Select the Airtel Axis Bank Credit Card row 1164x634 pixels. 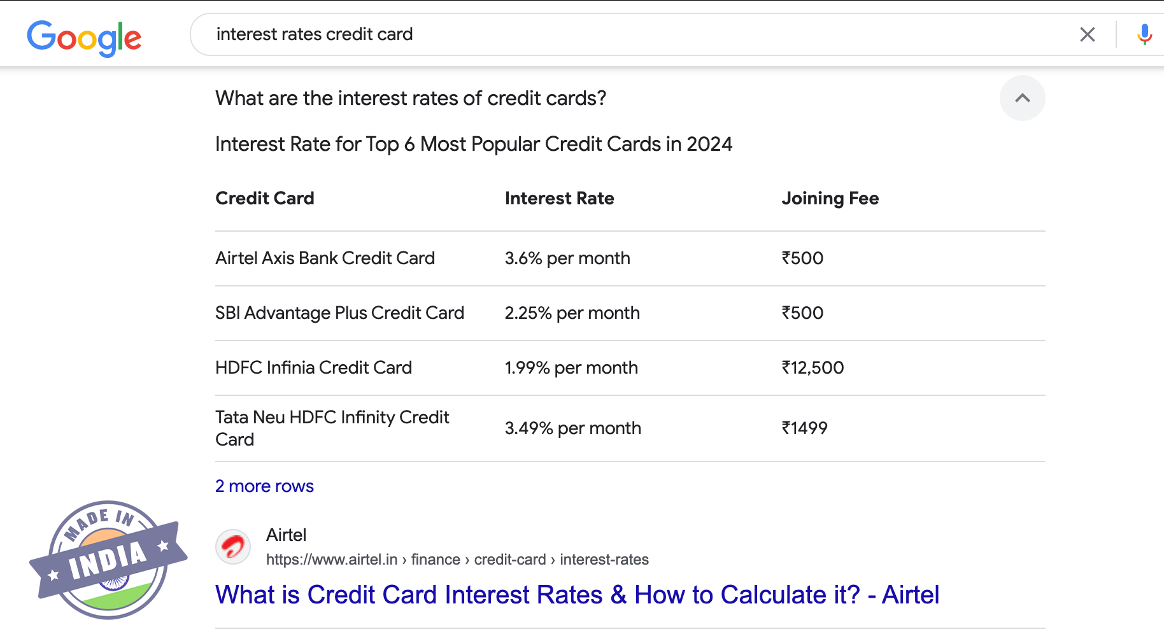coord(325,258)
